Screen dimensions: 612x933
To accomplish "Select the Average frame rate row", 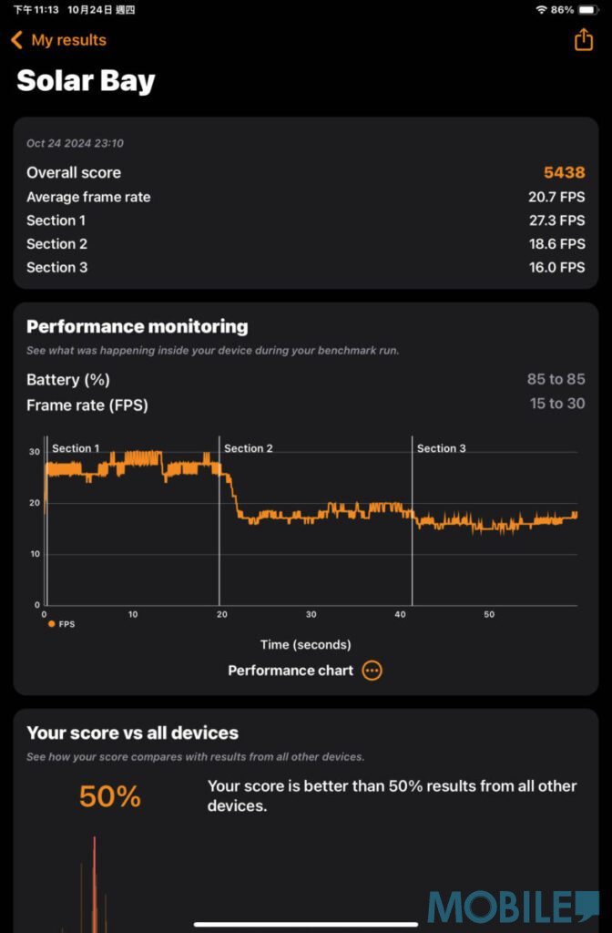I will (x=305, y=197).
